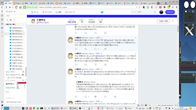View the いいね 99 tab
The width and height of the screenshot is (196, 110).
100,21
